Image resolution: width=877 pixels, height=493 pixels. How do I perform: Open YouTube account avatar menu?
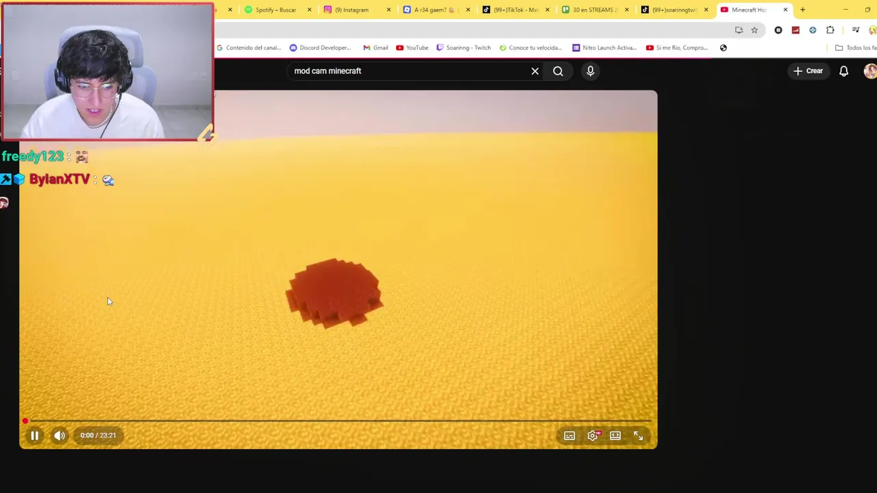coord(870,71)
